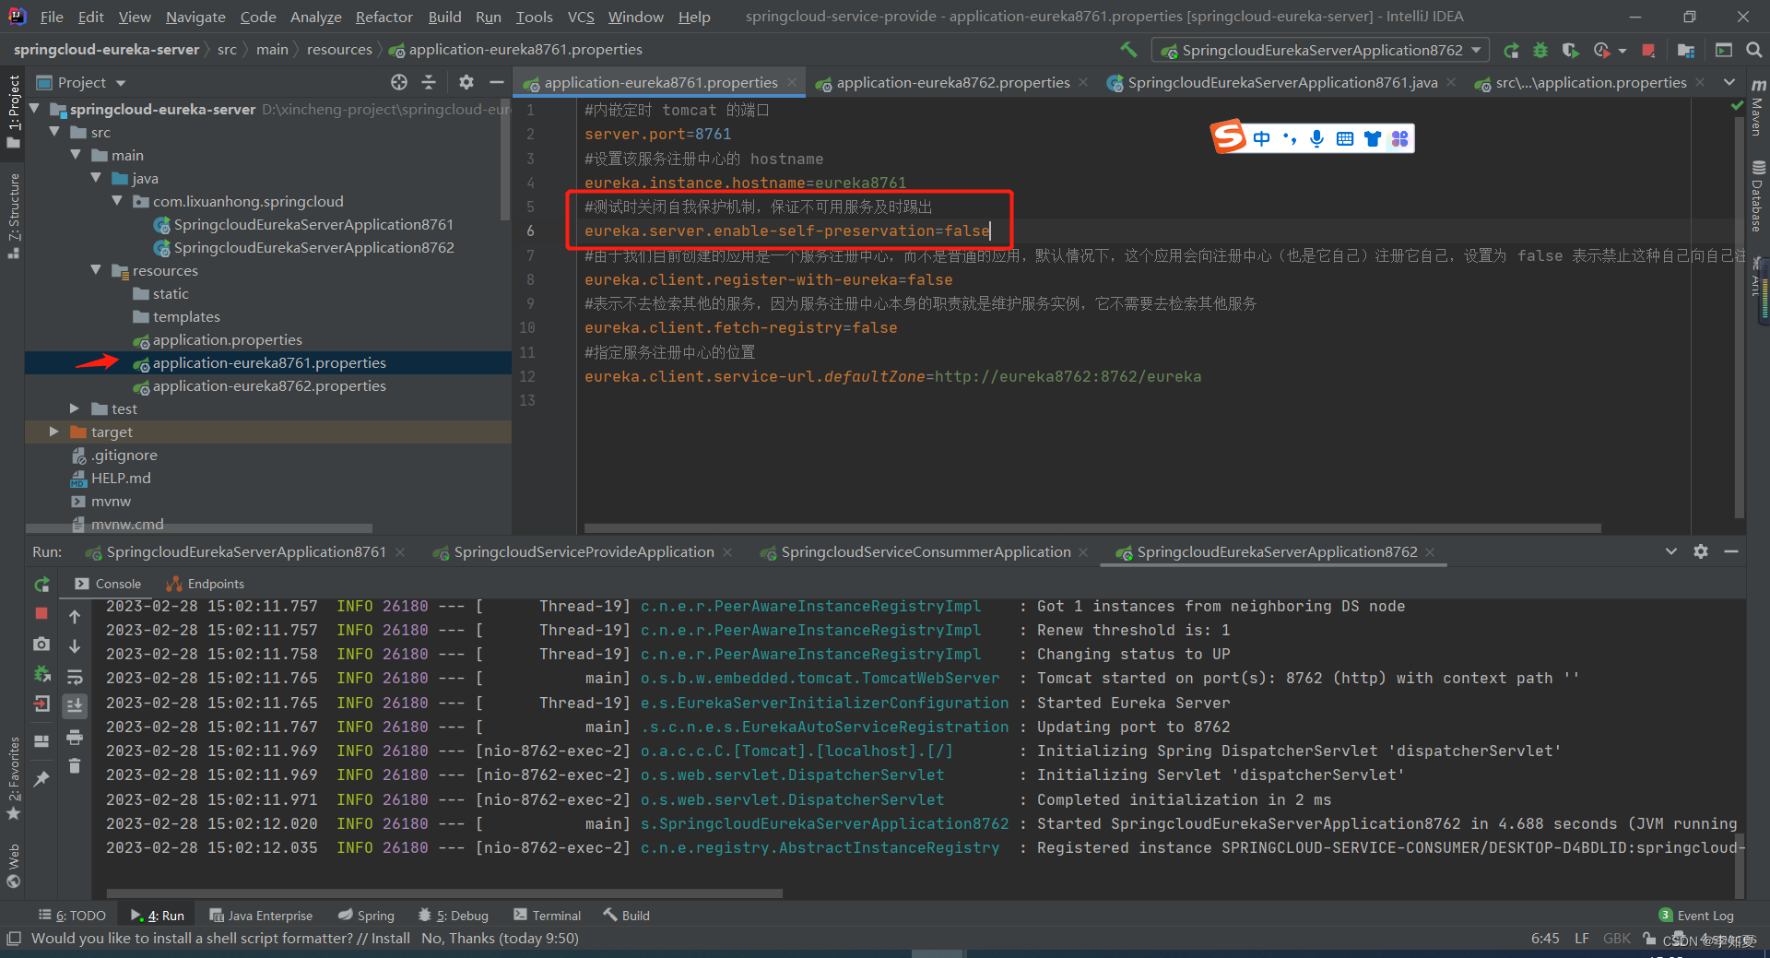Click the Build Project hammer icon

tap(1128, 50)
